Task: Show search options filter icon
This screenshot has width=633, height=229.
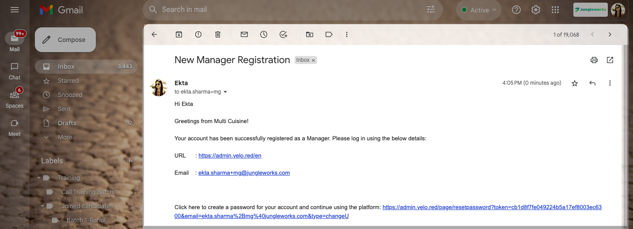Action: tap(431, 9)
